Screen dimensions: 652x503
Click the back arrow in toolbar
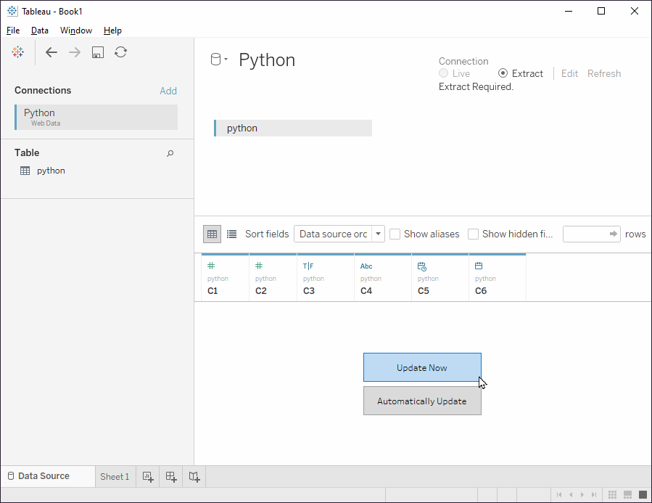coord(51,52)
